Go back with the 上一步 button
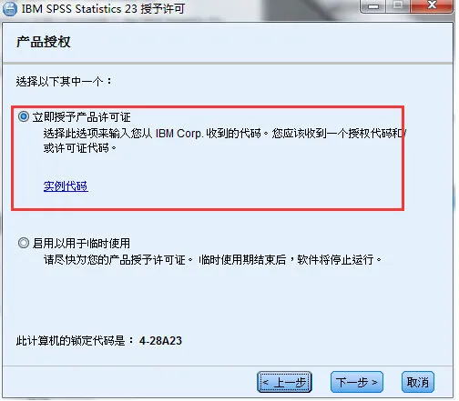The height and width of the screenshot is (401, 459). (284, 382)
